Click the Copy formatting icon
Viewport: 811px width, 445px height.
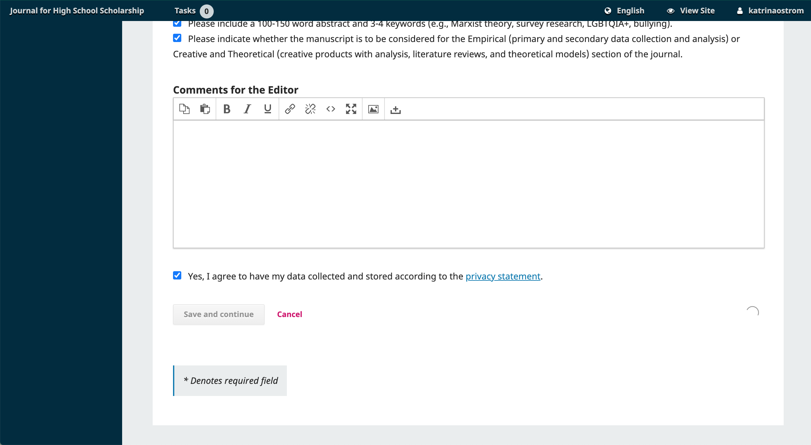[184, 109]
